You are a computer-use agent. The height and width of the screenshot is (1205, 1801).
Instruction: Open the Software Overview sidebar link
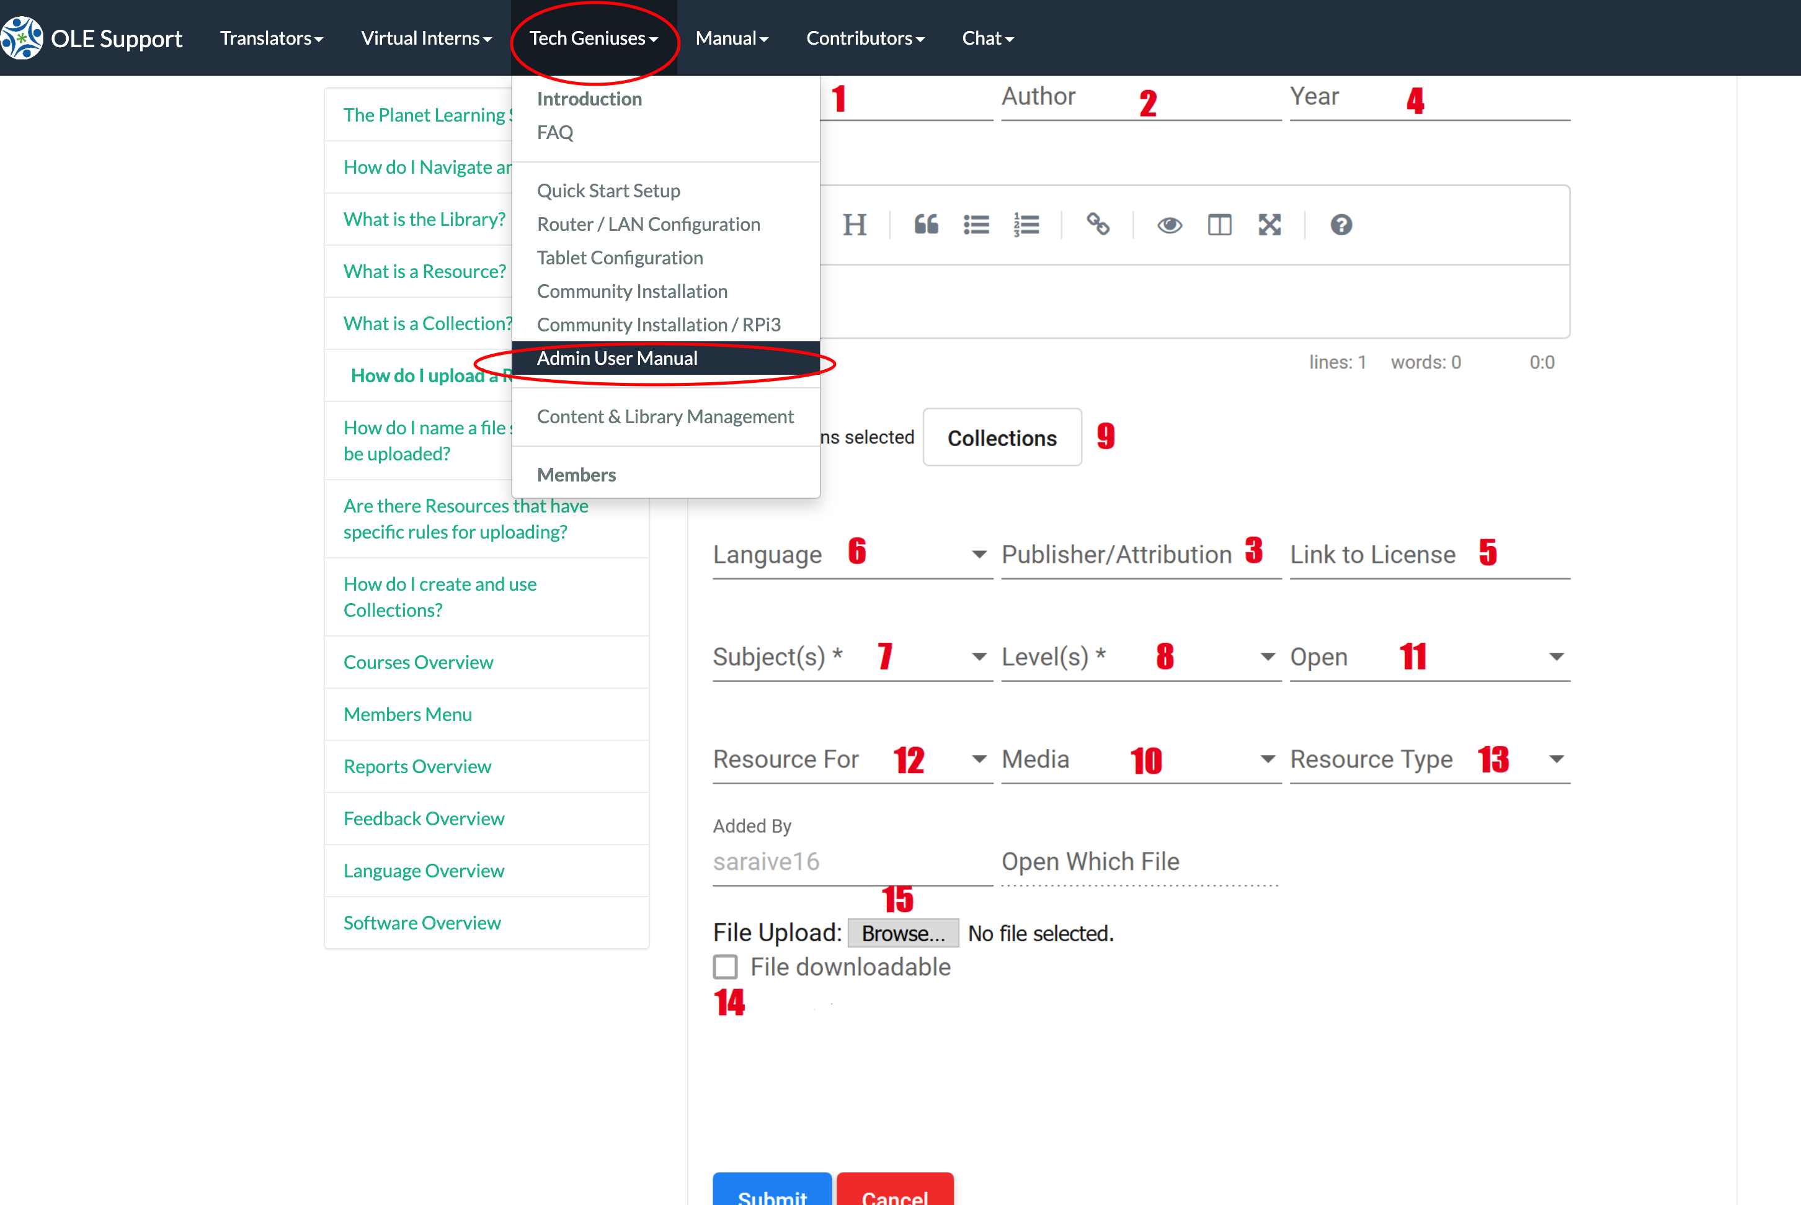coord(487,922)
